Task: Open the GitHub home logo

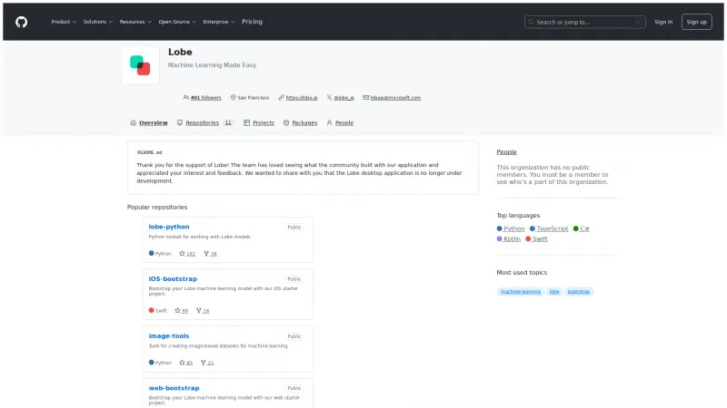Action: (x=21, y=22)
